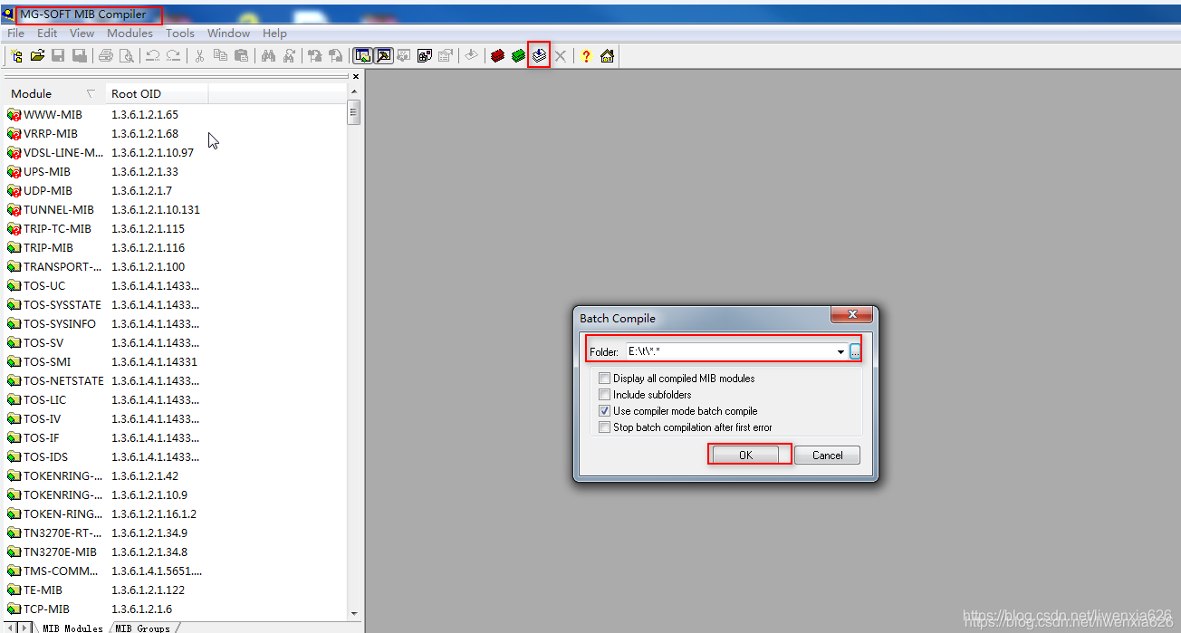Open Batch Compile from toolbar icon
The image size is (1181, 633).
coord(539,56)
